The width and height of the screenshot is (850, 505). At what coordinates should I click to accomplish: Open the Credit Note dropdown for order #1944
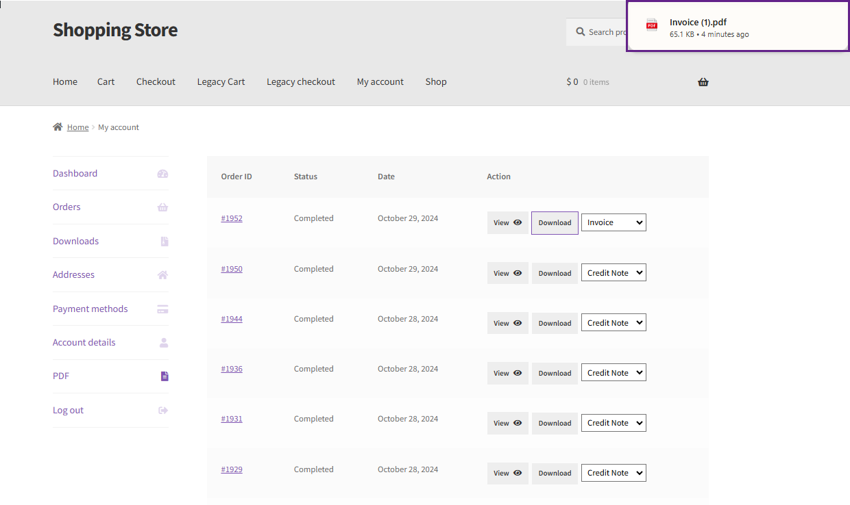[x=614, y=323]
